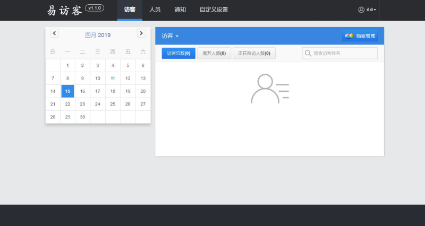The width and height of the screenshot is (425, 226).
Task: Click the user account avatar icon
Action: pyautogui.click(x=361, y=10)
